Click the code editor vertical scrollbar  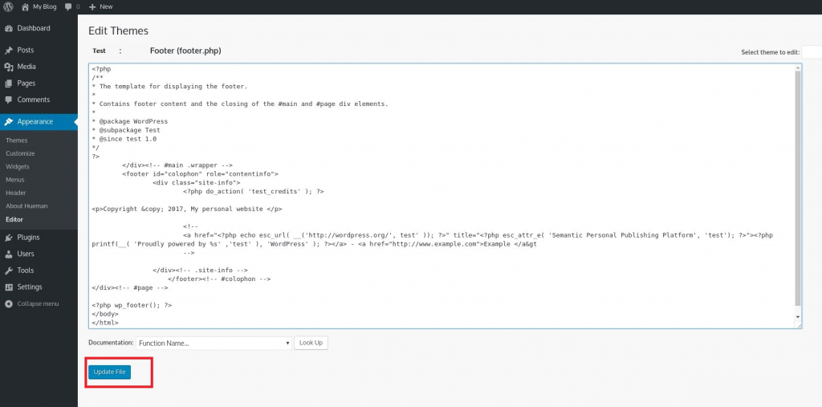click(798, 189)
